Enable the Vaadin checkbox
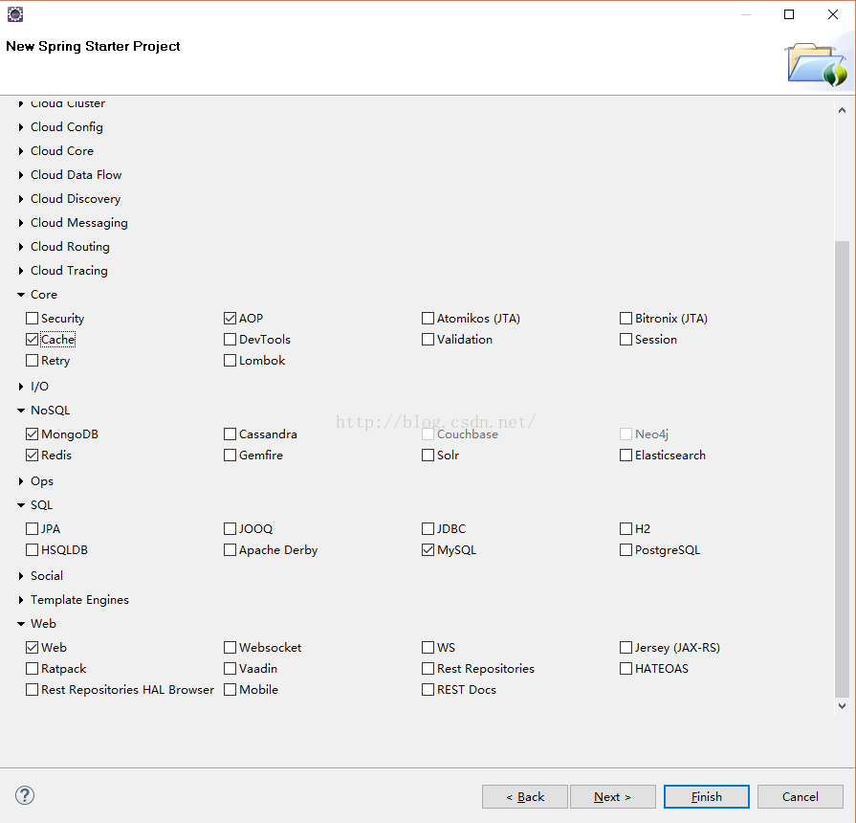Screen dimensions: 856x823 [230, 669]
